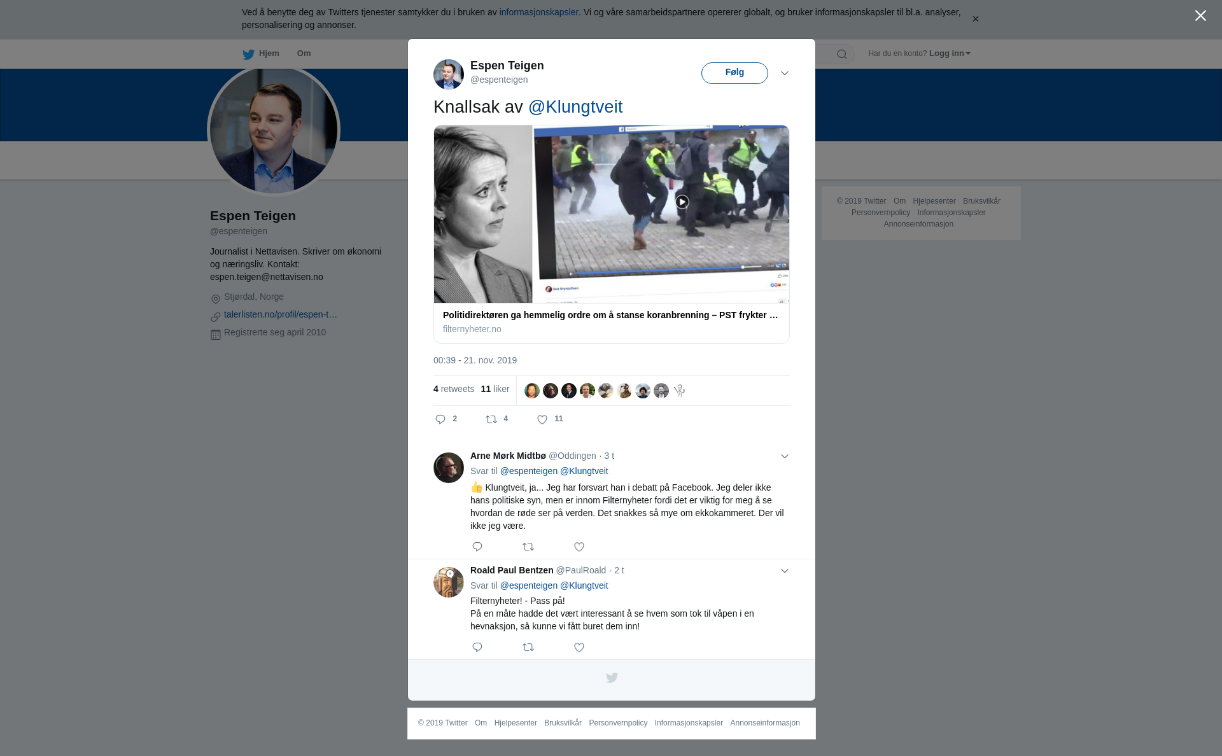Click Twitter bird icon at bottom of modal
The width and height of the screenshot is (1222, 756).
612,678
